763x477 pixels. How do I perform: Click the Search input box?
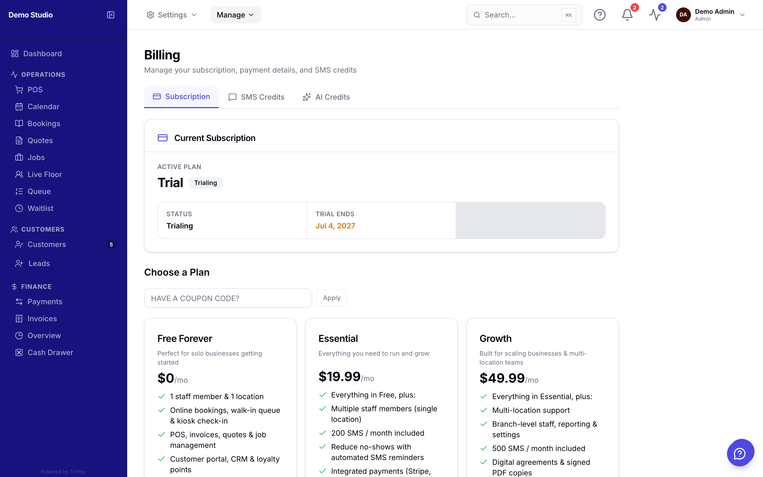pyautogui.click(x=524, y=15)
